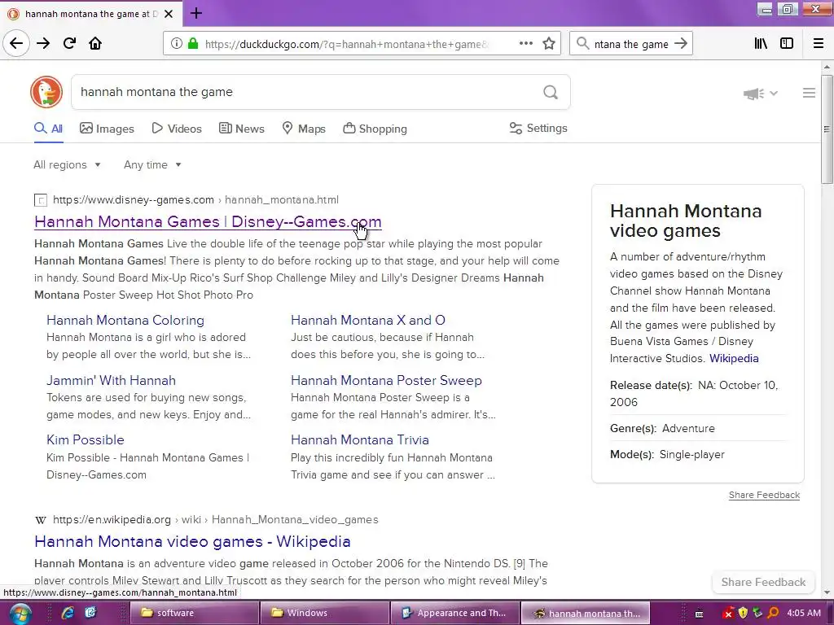Click the scrollbar up arrow
Screen dimensions: 834x625
pos(827,67)
